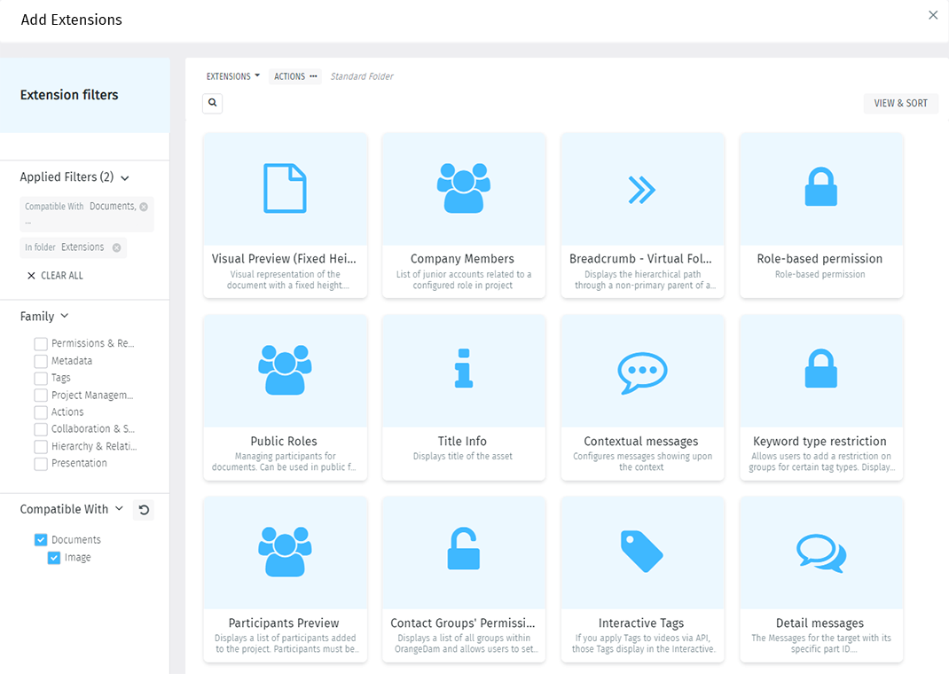
Task: Select the Contact Groups' open padlock icon
Action: coord(463,551)
